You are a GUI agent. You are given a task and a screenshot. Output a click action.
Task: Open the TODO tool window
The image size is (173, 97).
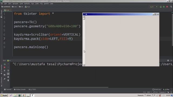pyautogui.click(x=32, y=89)
